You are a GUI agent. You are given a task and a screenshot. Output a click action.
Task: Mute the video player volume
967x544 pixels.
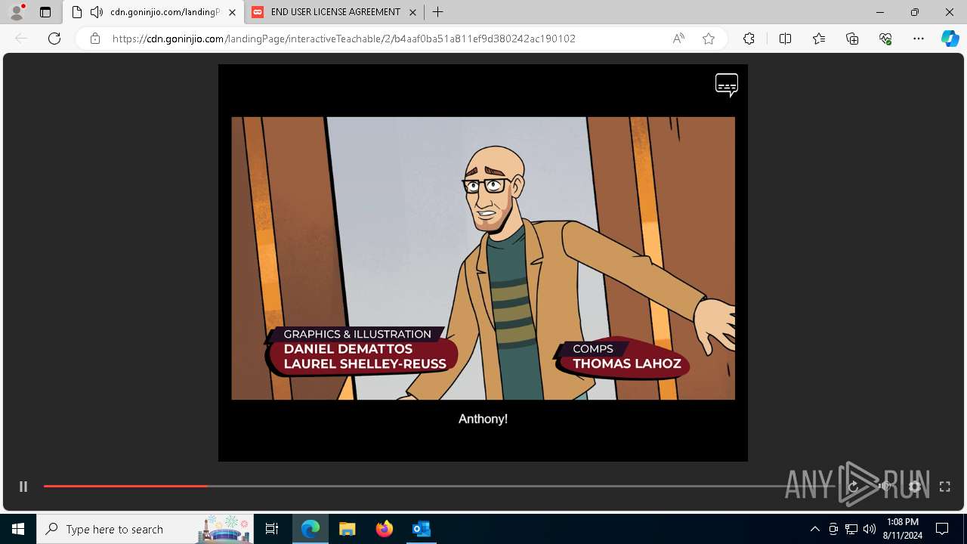884,487
